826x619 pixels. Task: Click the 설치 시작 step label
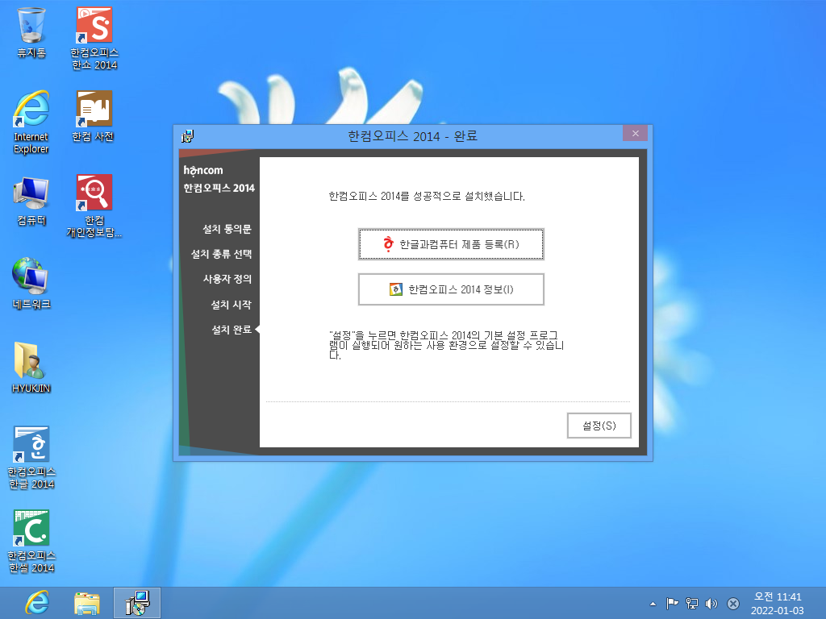232,305
